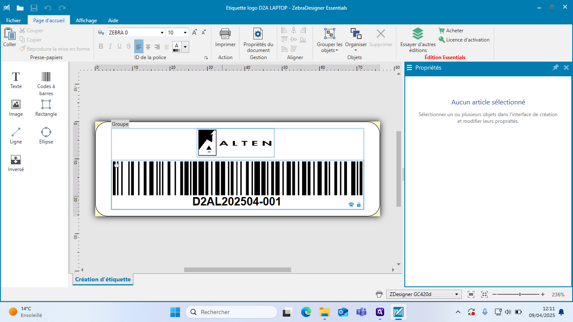The image size is (573, 322).
Task: Toggle Italic formatting
Action: click(110, 47)
